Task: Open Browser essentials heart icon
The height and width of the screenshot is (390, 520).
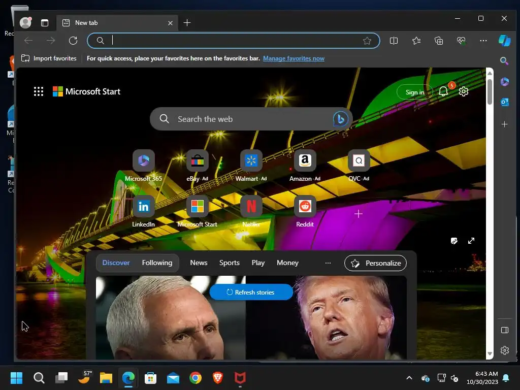Action: [x=461, y=41]
